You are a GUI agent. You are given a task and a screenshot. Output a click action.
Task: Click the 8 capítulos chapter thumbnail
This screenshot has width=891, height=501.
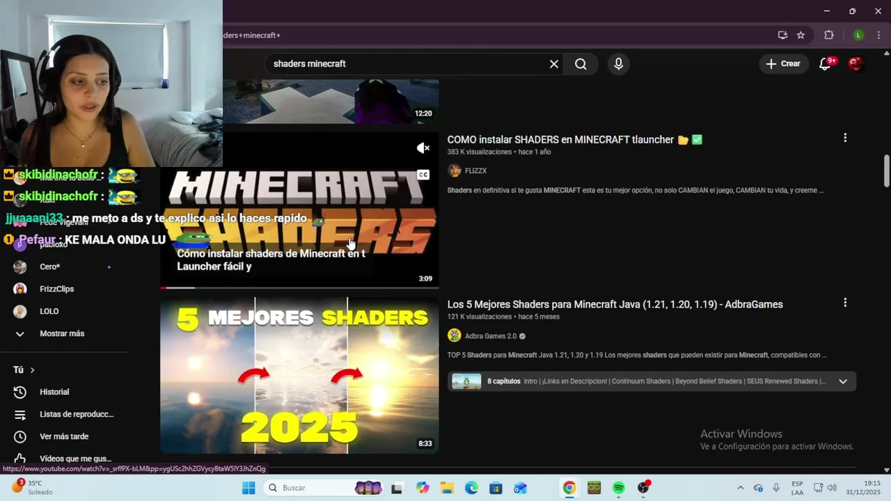point(466,381)
